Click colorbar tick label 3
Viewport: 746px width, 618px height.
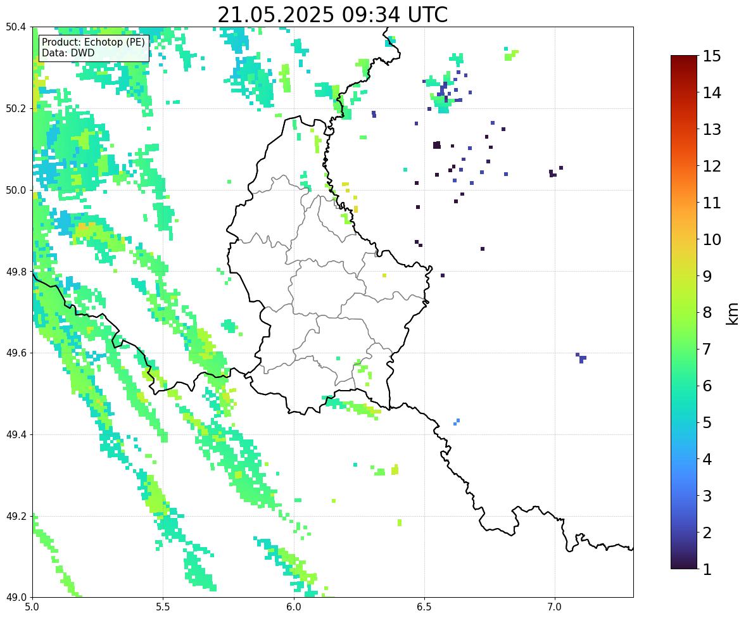pyautogui.click(x=707, y=496)
